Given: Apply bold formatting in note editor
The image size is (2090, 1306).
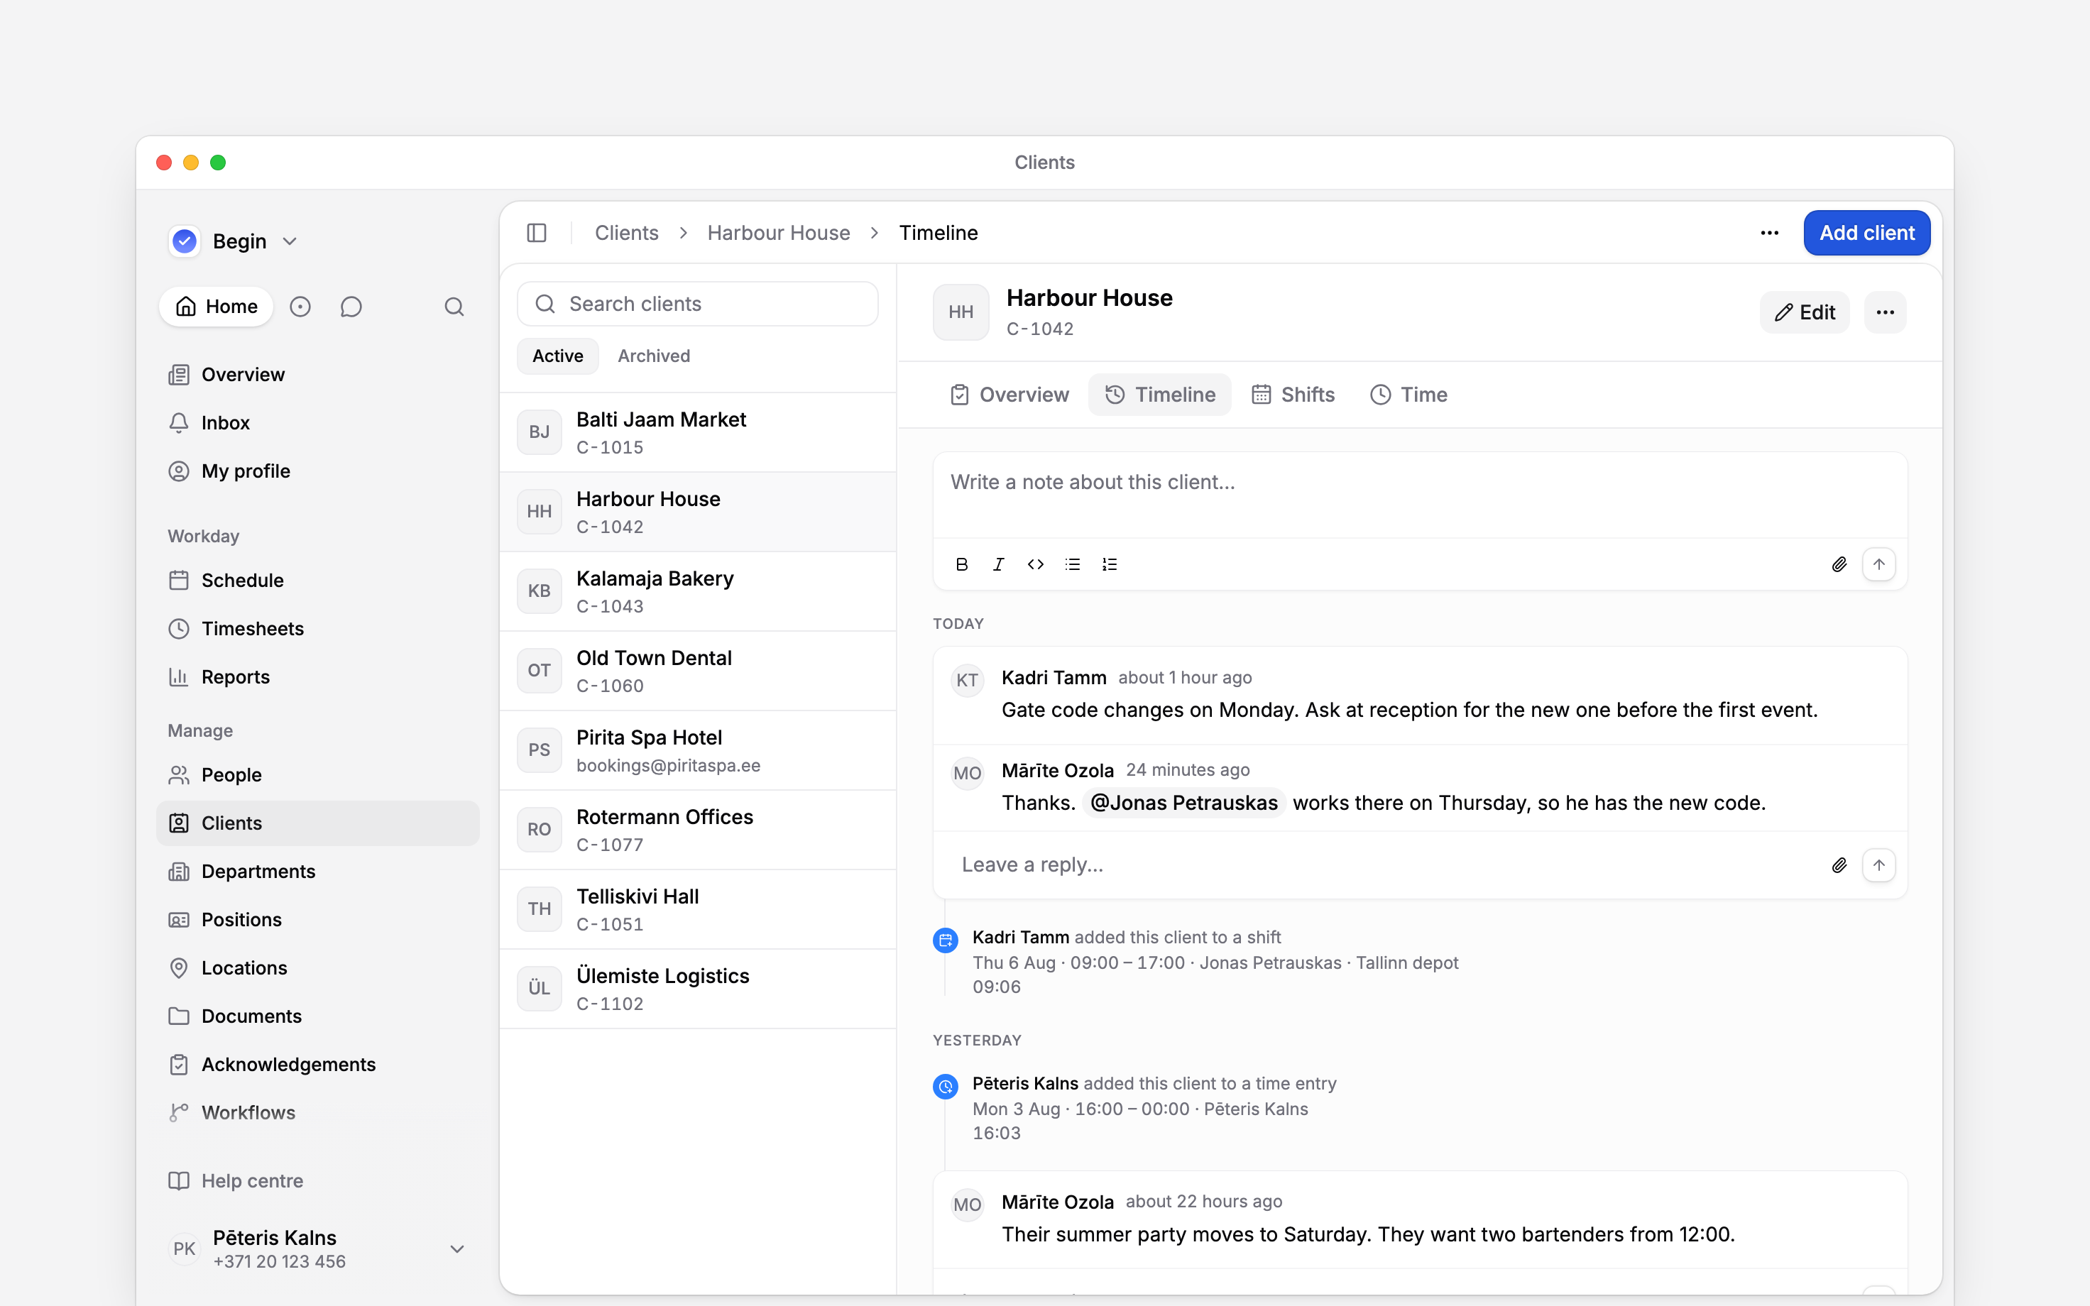Looking at the screenshot, I should pyautogui.click(x=962, y=564).
